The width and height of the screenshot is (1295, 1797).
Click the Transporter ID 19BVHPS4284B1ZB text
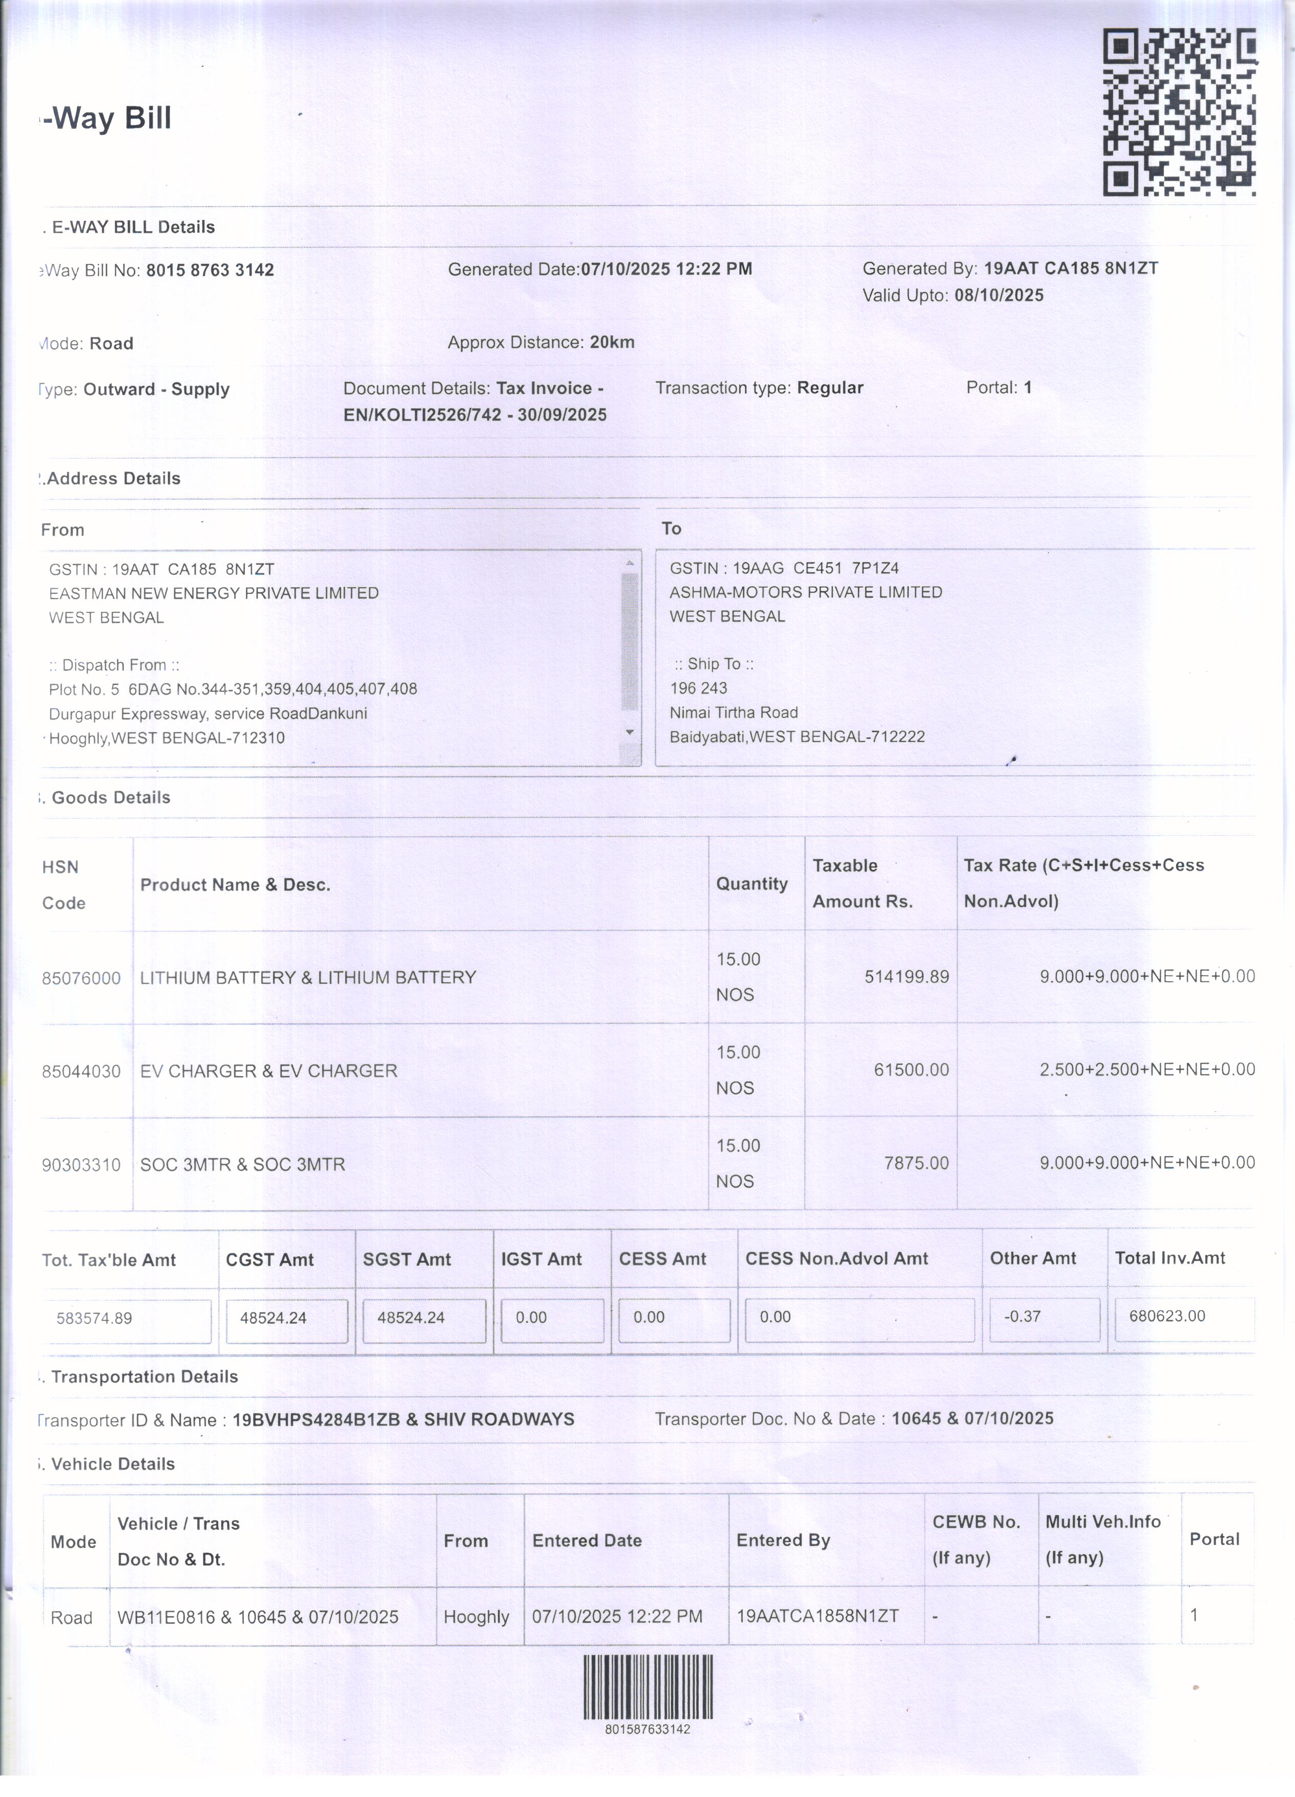pyautogui.click(x=316, y=1419)
